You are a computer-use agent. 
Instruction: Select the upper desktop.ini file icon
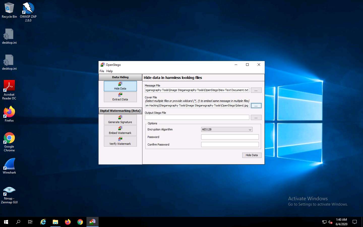9,36
